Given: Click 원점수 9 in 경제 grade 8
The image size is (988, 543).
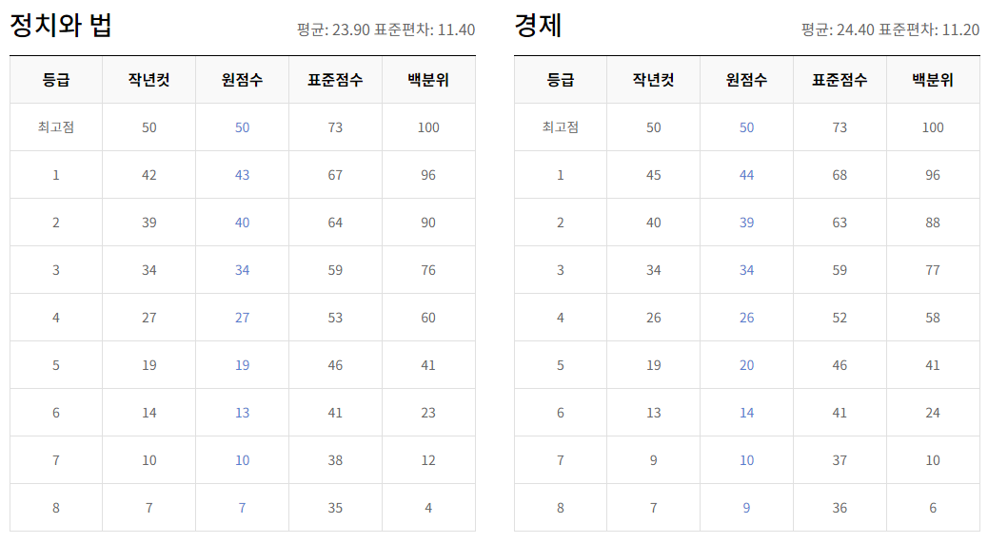Looking at the screenshot, I should point(746,508).
